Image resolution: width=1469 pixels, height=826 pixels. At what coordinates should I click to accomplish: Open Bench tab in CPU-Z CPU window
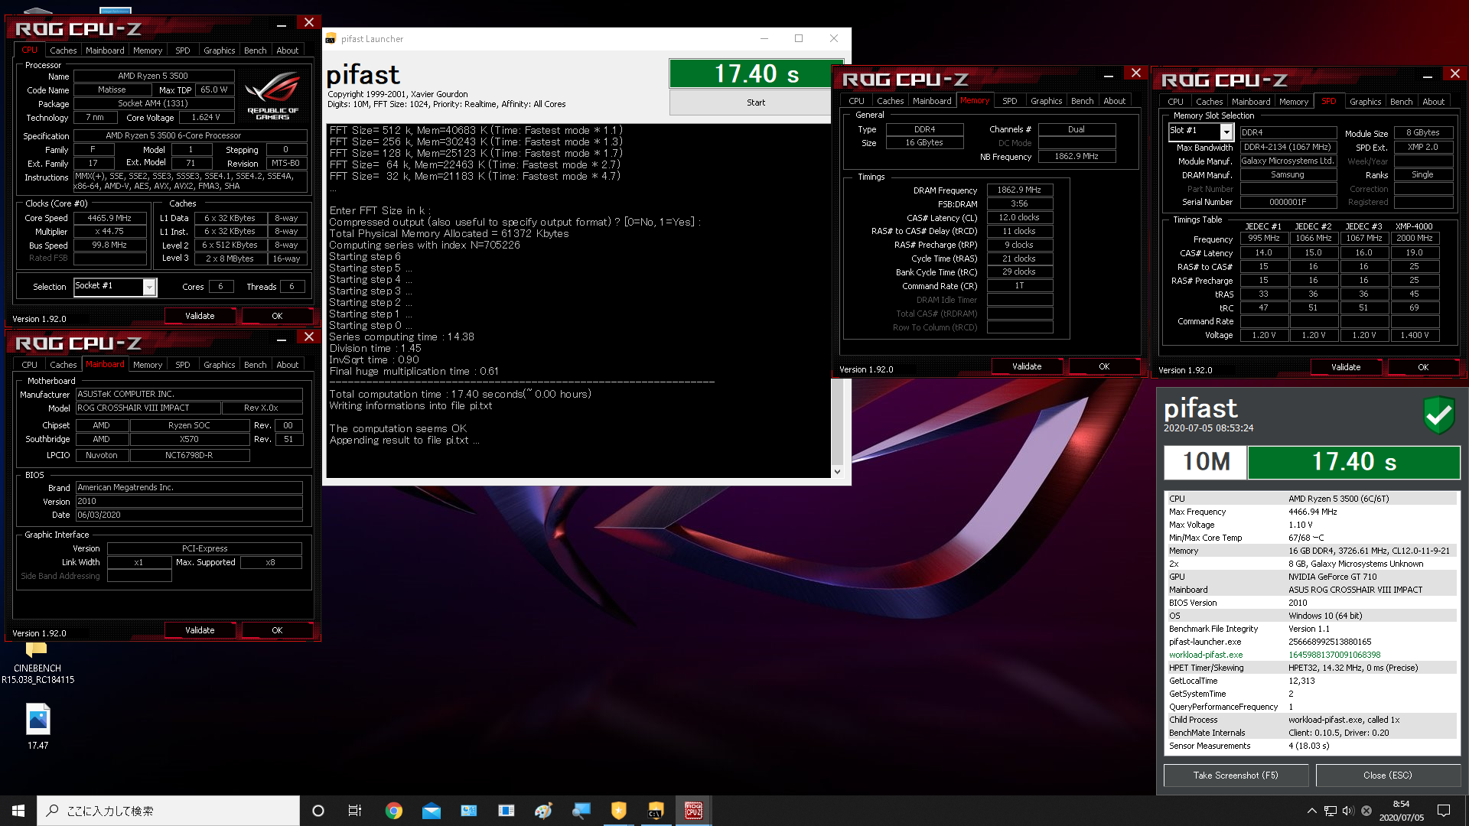pos(255,50)
